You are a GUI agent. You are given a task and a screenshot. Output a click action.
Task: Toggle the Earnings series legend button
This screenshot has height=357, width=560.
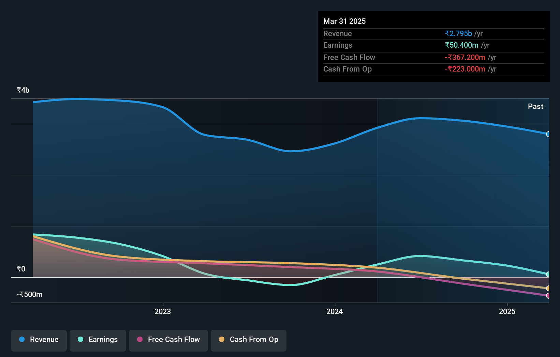pos(98,340)
